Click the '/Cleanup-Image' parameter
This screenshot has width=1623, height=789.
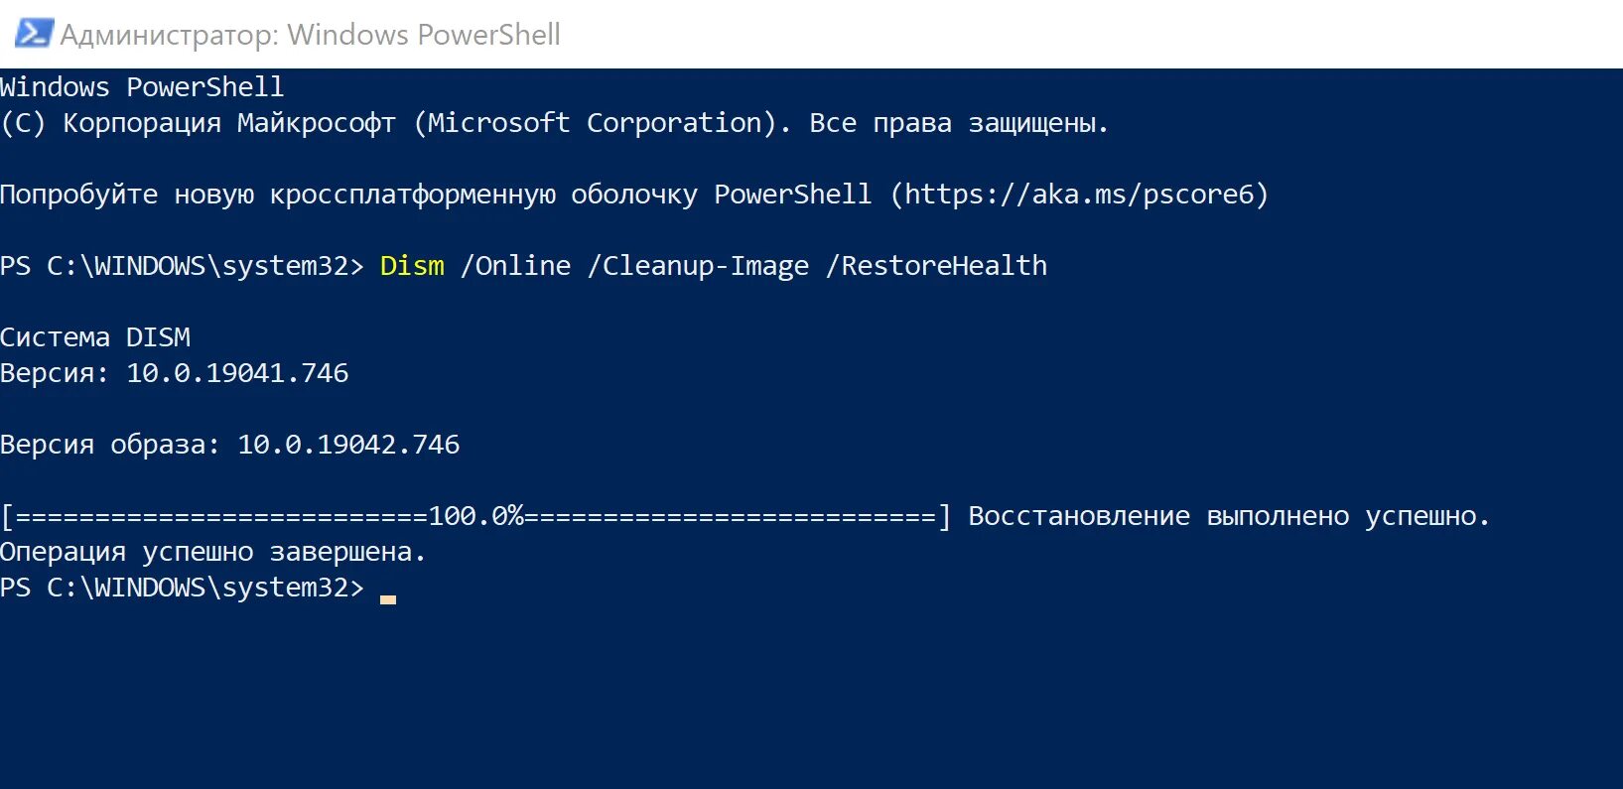pyautogui.click(x=698, y=266)
